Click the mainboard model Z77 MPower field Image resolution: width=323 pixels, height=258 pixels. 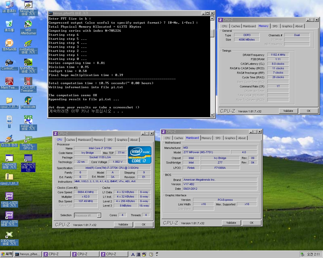(207, 152)
